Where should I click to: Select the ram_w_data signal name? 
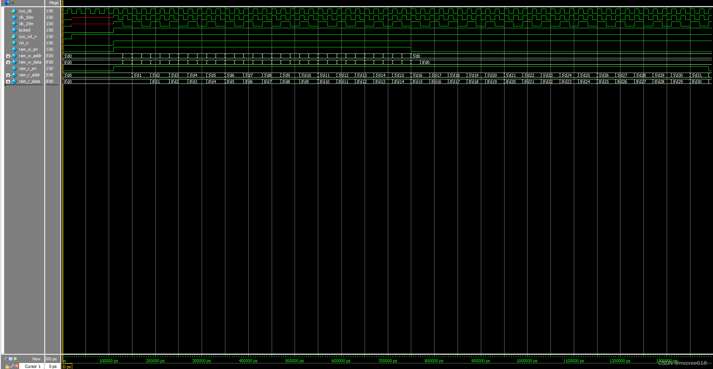tap(30, 62)
